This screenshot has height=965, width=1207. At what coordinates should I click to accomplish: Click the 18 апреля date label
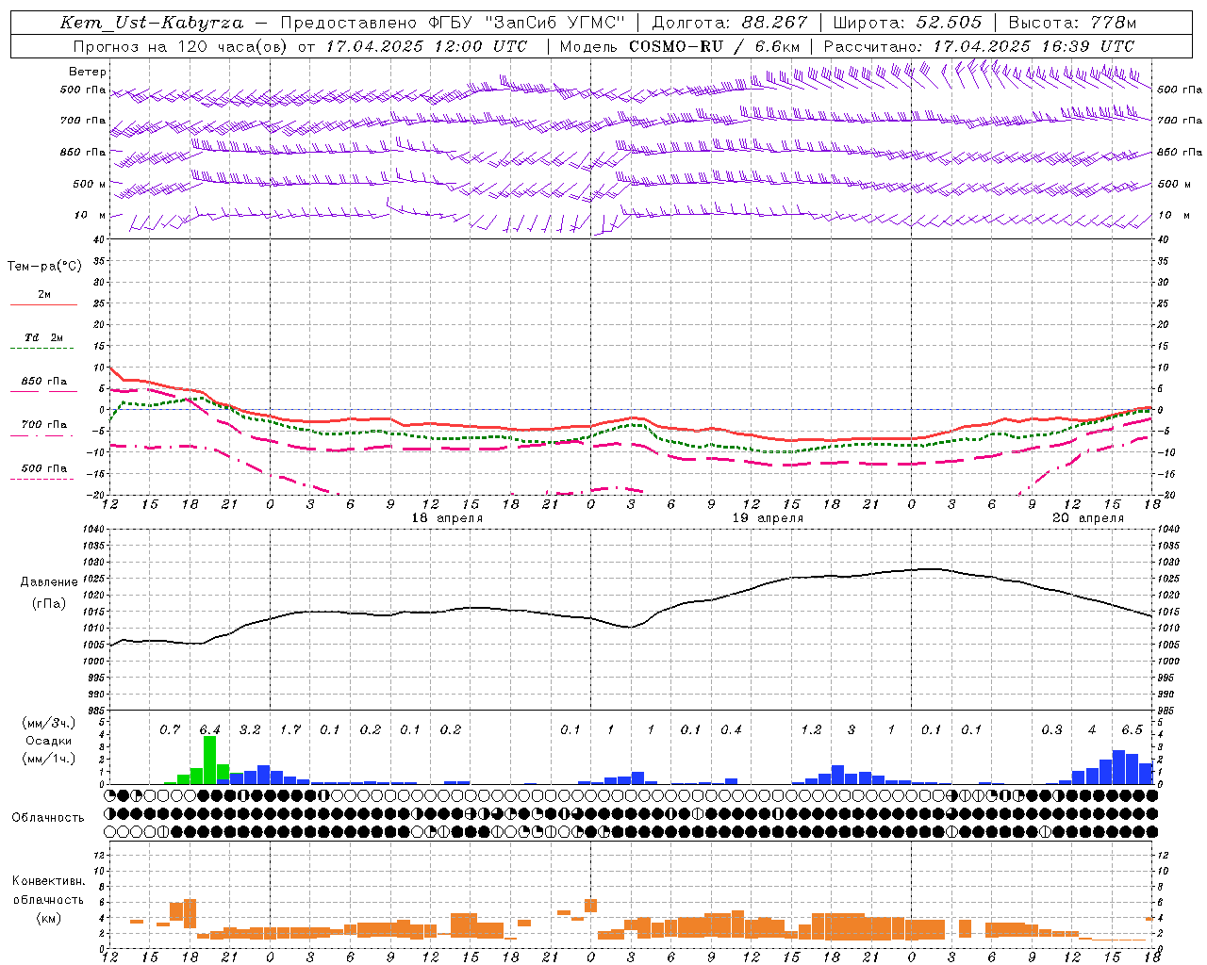447,518
